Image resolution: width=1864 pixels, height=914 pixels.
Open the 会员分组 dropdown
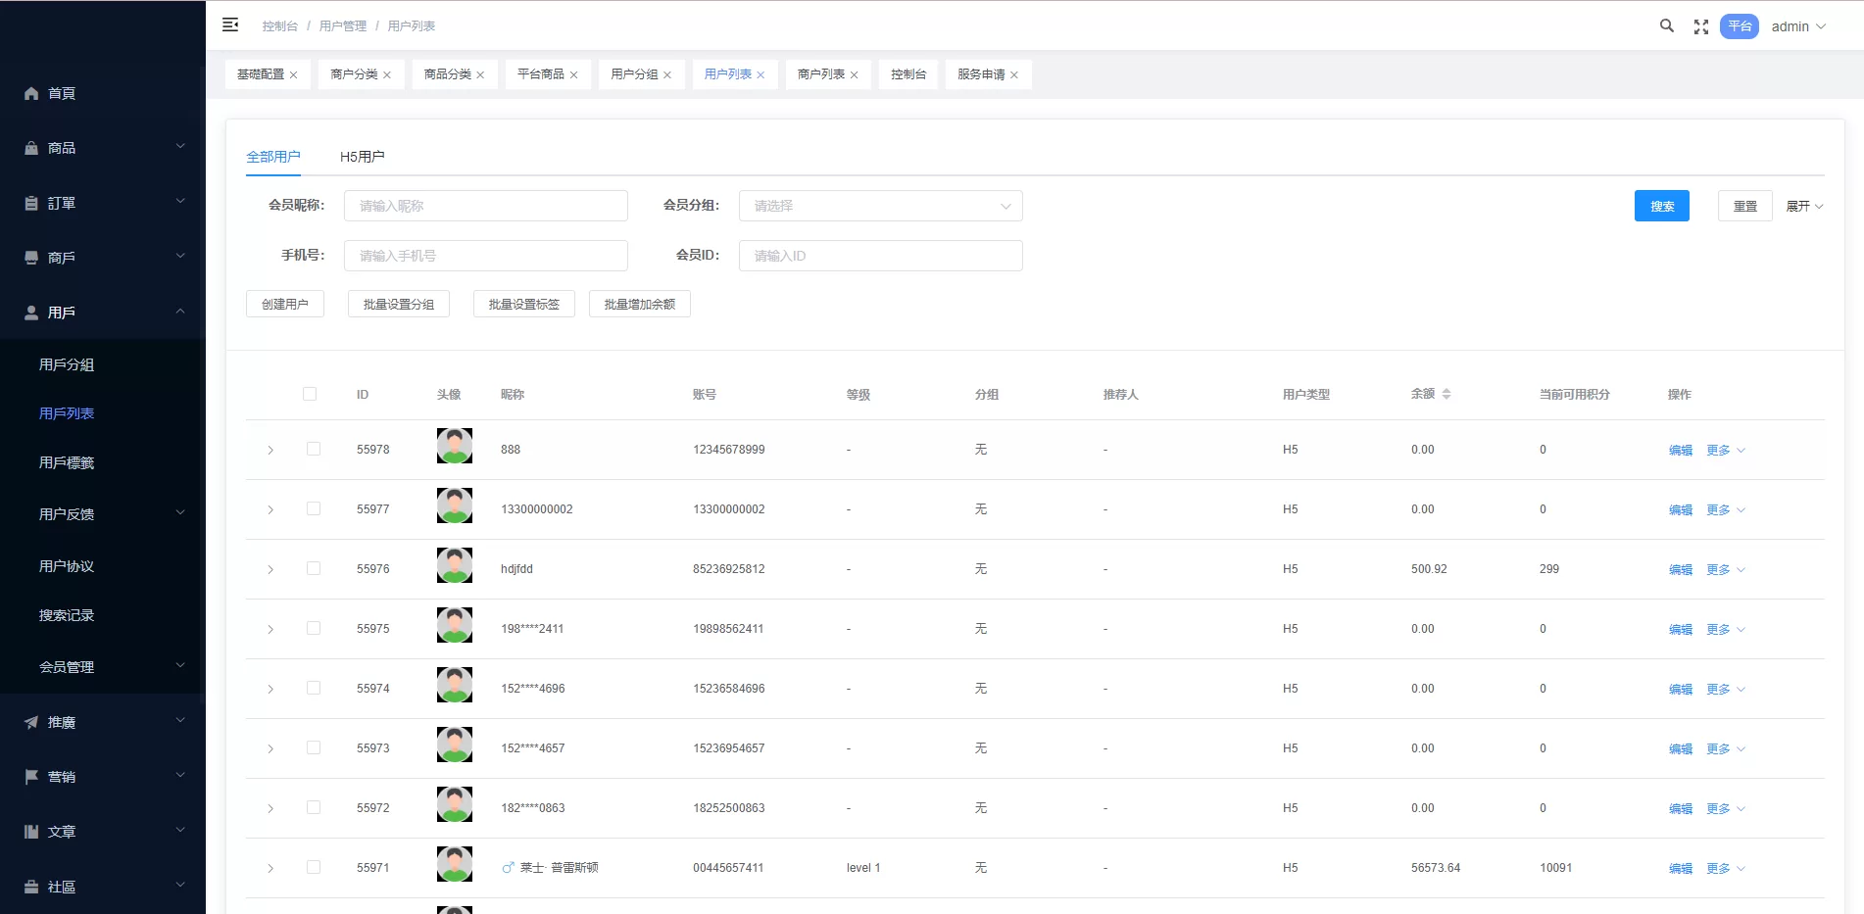click(x=880, y=206)
